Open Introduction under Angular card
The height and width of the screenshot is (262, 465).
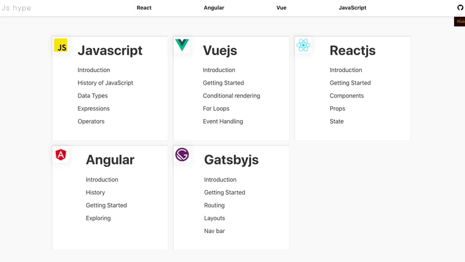102,180
